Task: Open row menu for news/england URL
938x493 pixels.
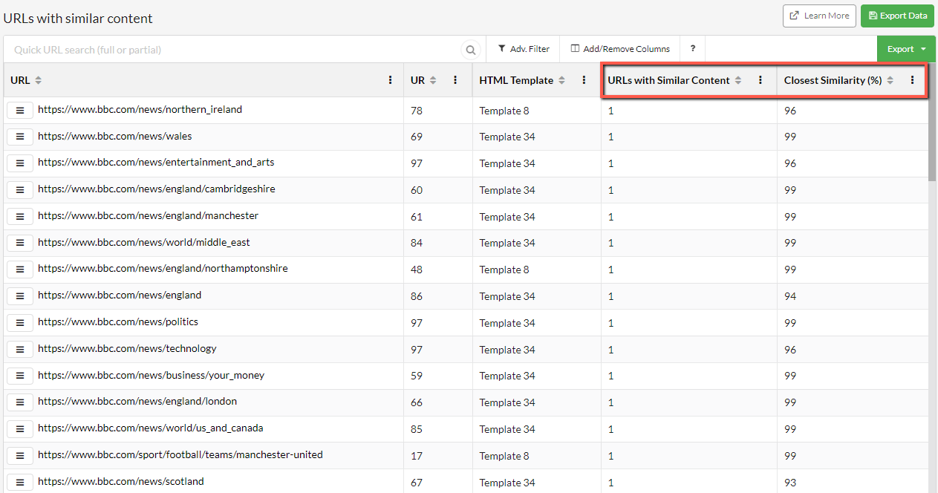Action: pyautogui.click(x=20, y=296)
